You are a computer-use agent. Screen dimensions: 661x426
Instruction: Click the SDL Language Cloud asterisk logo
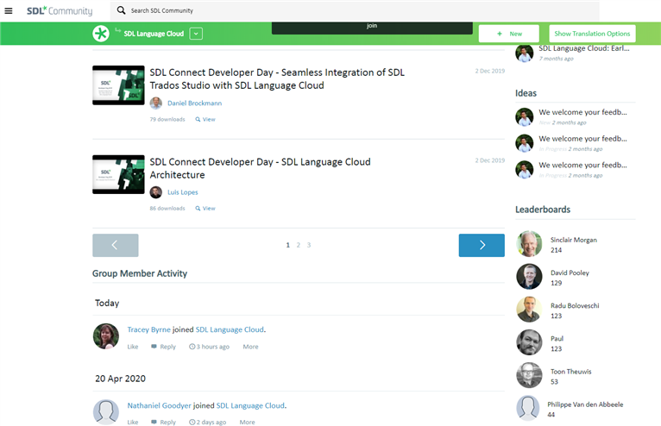[101, 34]
